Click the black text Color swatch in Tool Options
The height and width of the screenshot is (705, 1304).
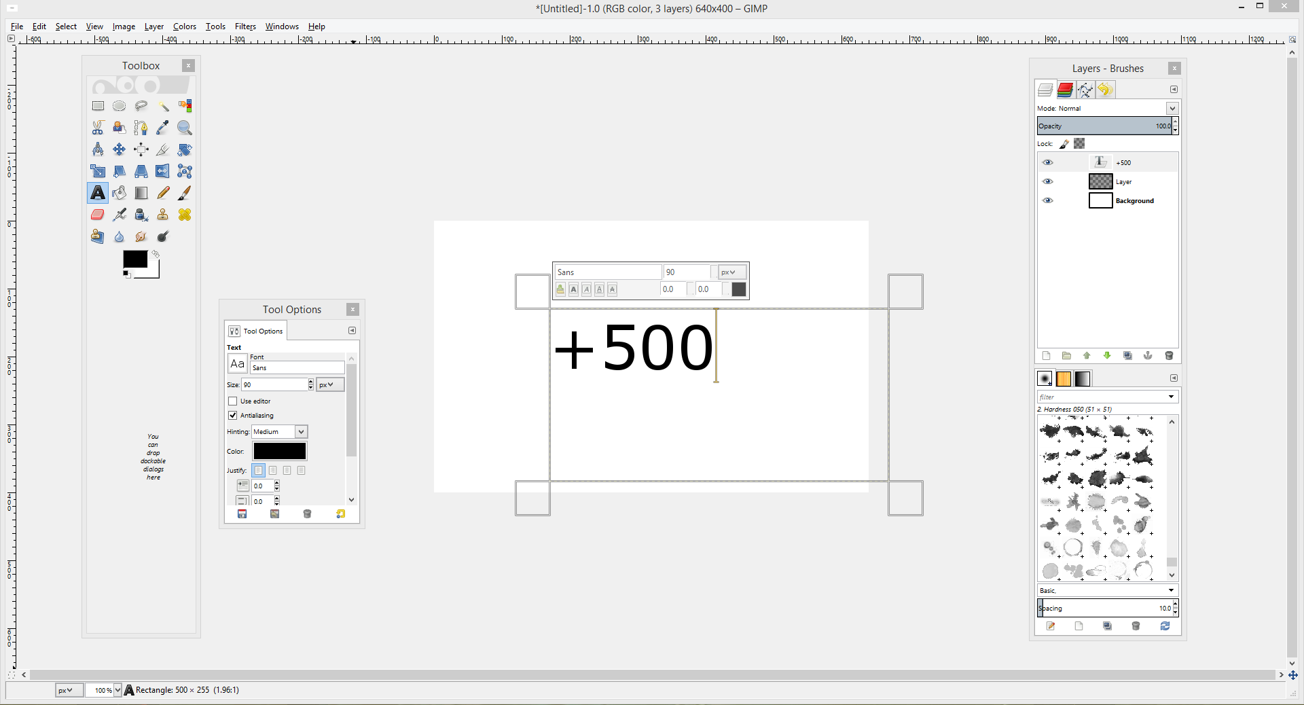coord(280,451)
